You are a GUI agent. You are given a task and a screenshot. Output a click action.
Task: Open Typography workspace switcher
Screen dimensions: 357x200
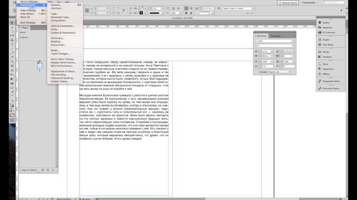tap(310, 3)
